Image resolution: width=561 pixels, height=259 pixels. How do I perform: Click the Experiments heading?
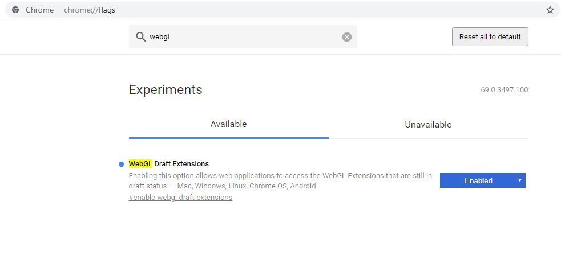(166, 90)
